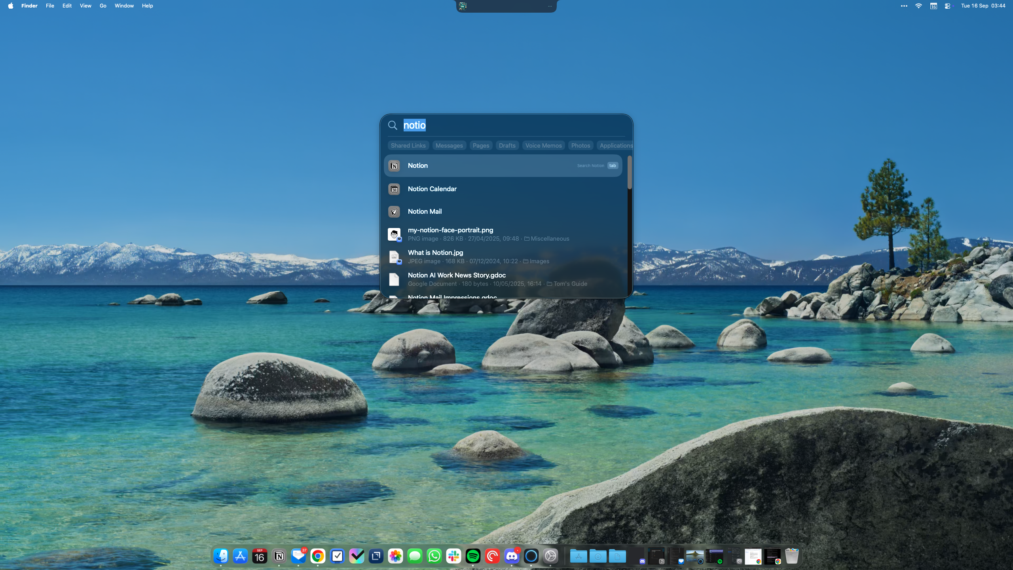Screen dimensions: 1013x570
Task: Click the magnifying glass in the search field
Action: pos(393,125)
